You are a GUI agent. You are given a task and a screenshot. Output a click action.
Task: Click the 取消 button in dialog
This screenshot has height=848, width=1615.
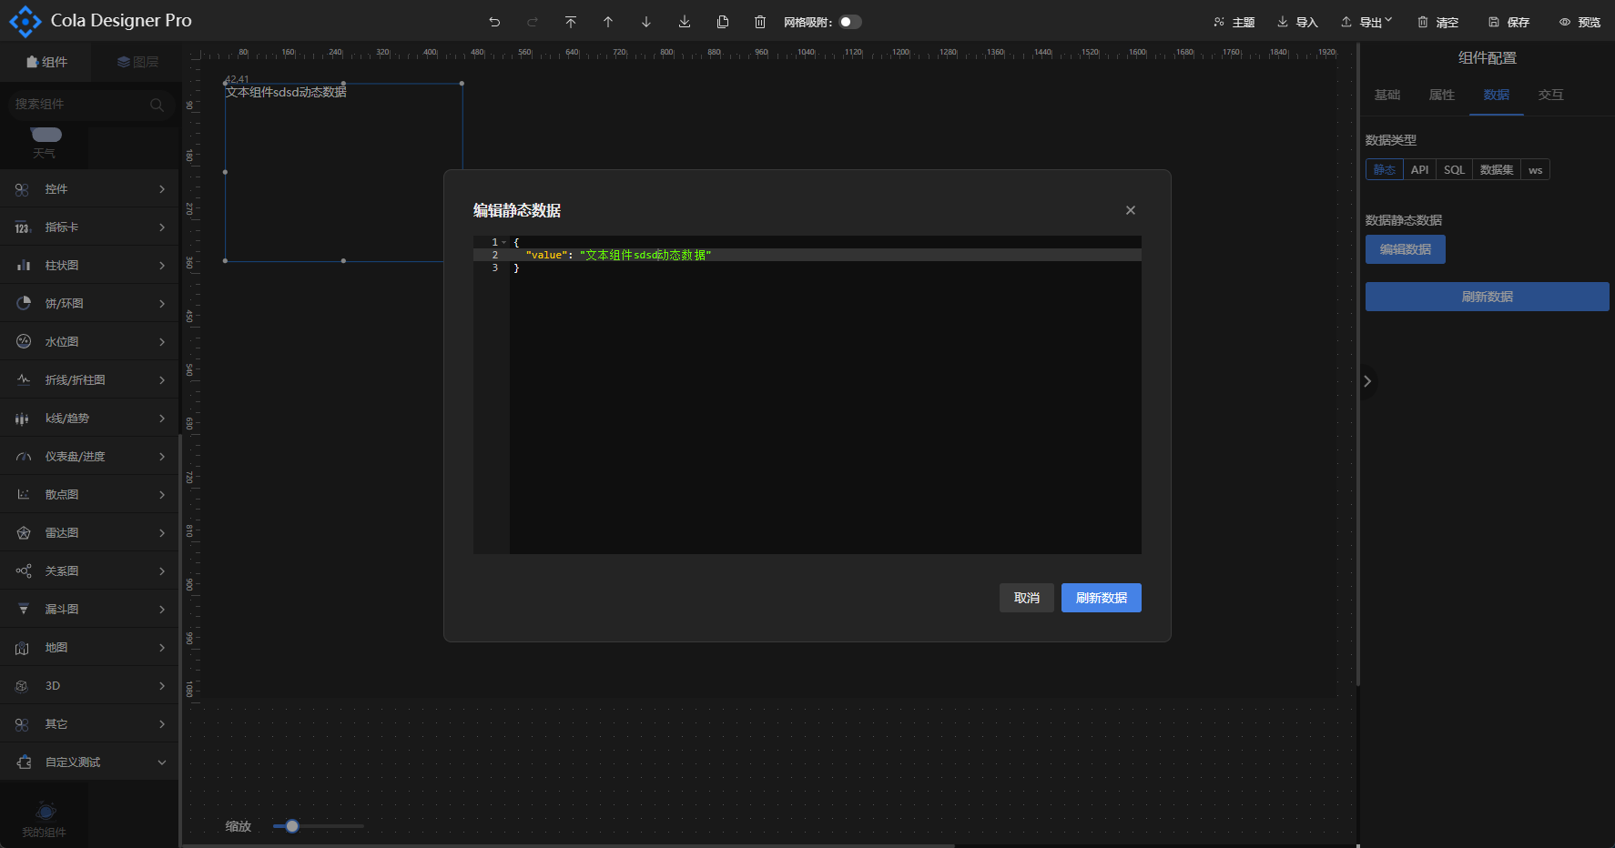(1026, 598)
